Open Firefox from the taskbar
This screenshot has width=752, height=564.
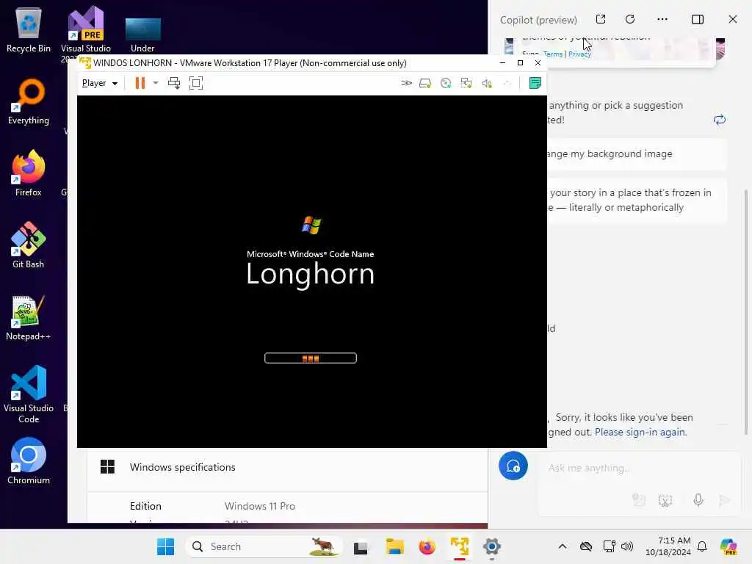[x=427, y=546]
